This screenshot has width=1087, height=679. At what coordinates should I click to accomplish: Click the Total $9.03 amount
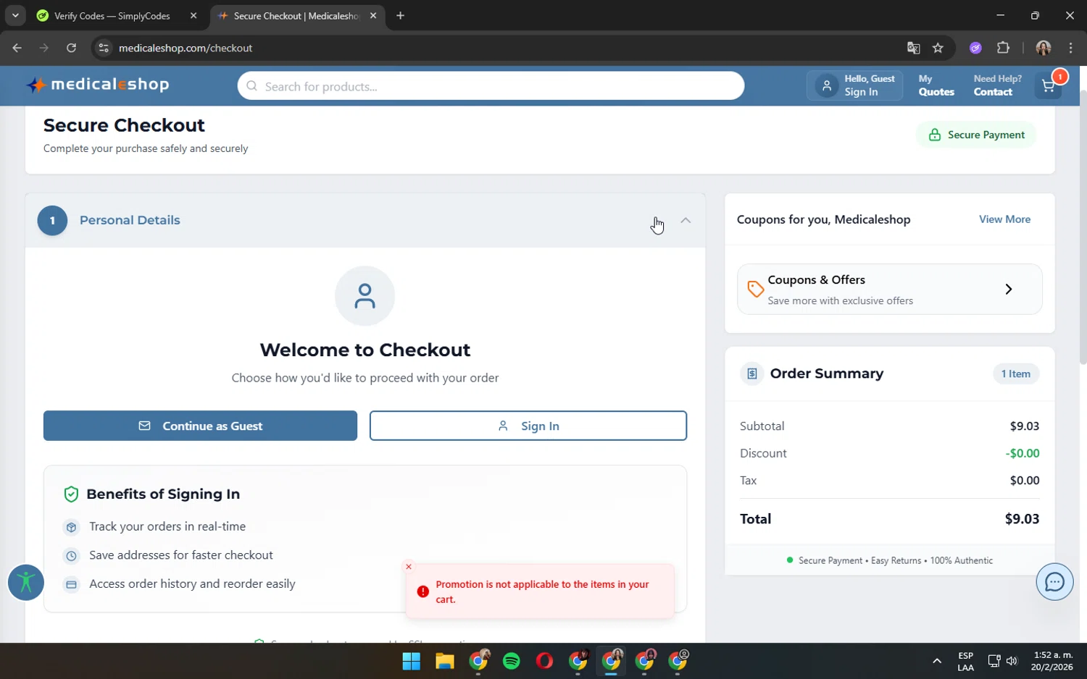pos(1022,519)
